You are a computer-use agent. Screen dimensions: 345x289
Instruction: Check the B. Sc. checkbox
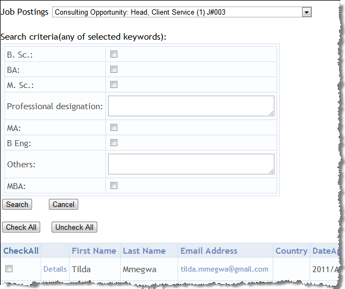(x=114, y=54)
